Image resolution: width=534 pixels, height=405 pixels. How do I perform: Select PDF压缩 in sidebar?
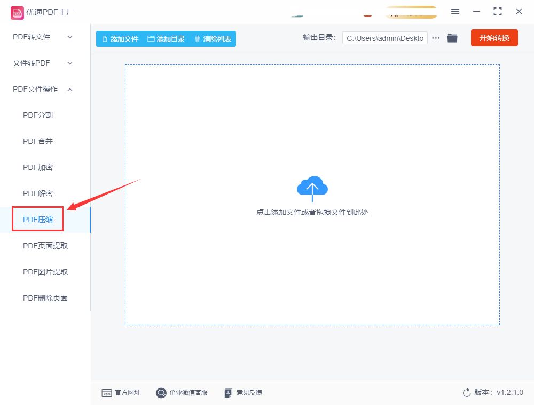38,220
